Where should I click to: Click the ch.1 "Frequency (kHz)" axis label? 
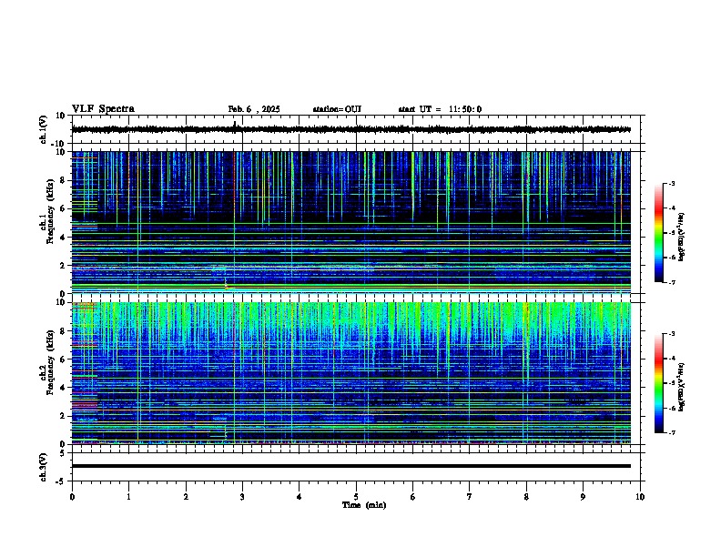pos(50,211)
